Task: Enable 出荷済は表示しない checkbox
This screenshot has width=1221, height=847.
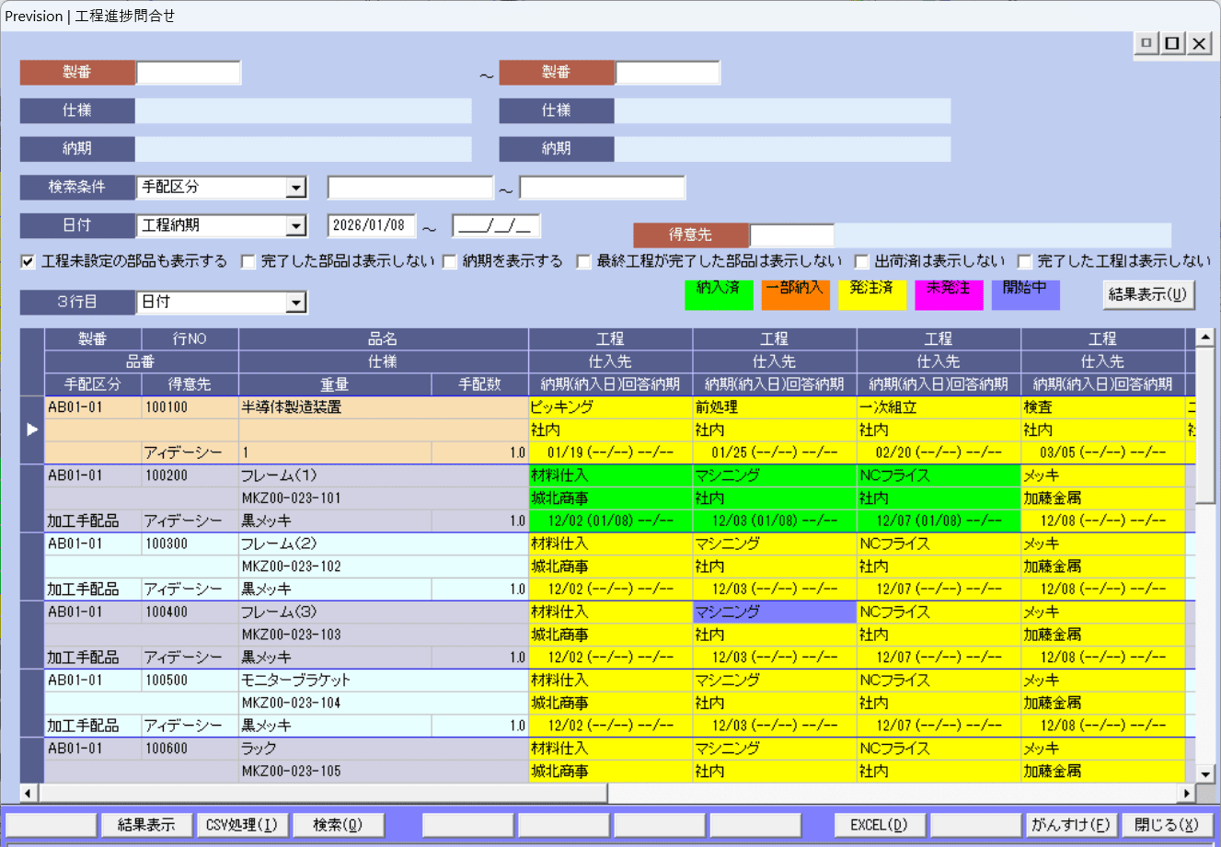Action: (x=861, y=262)
